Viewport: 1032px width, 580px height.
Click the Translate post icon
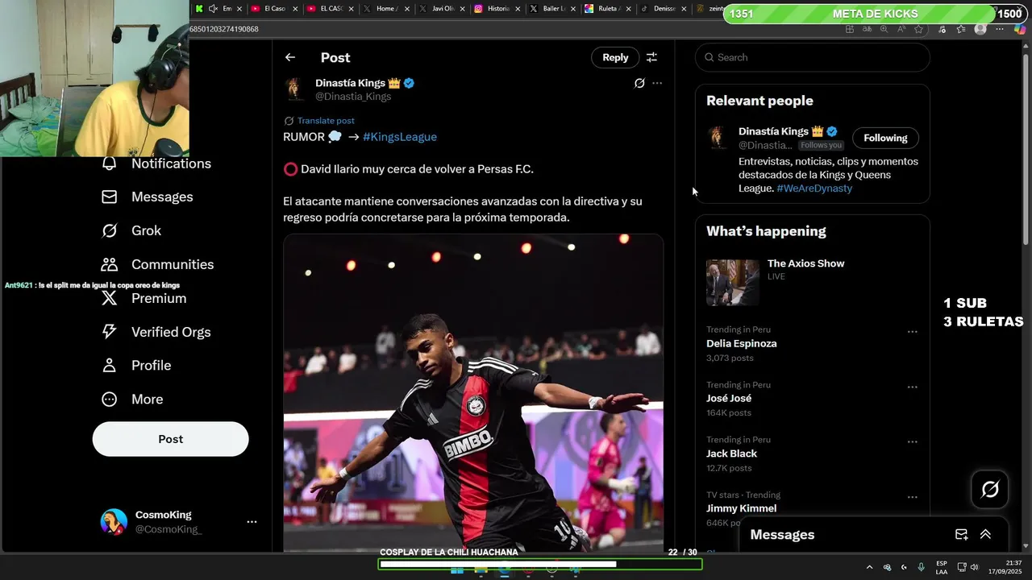point(289,121)
